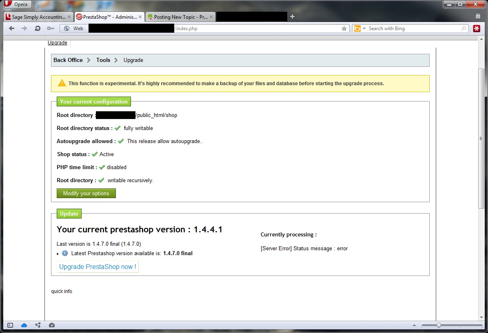This screenshot has height=333, width=488.
Task: Toggle the panel button in status bar
Action: pos(10,325)
